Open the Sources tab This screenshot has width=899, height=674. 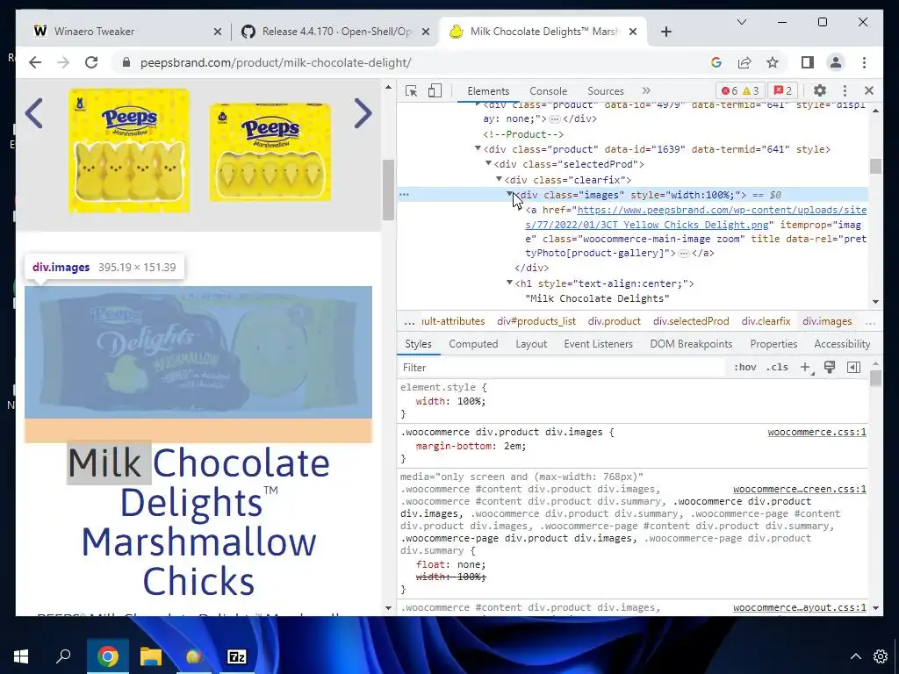click(x=606, y=90)
